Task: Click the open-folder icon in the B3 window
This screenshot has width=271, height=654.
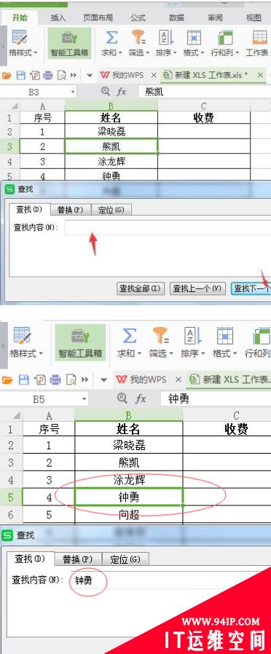Action: pyautogui.click(x=7, y=76)
